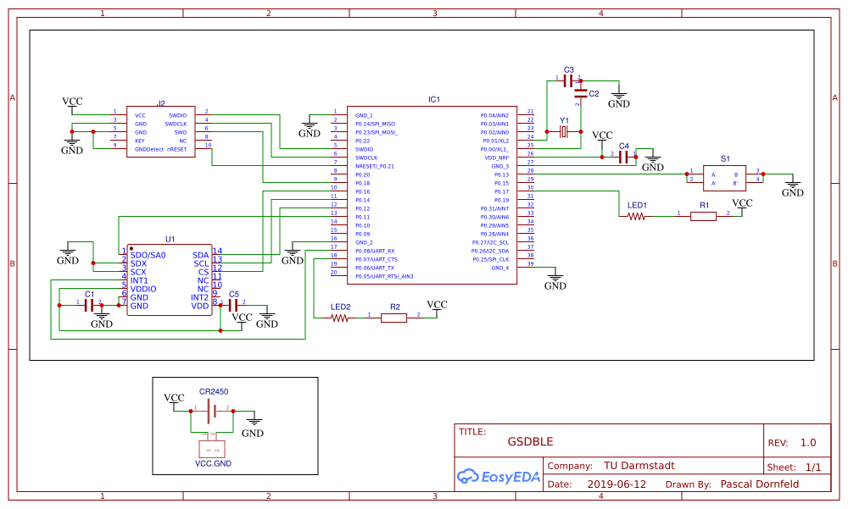848x509 pixels.
Task: Click the S1 slide switch symbol
Action: (725, 176)
